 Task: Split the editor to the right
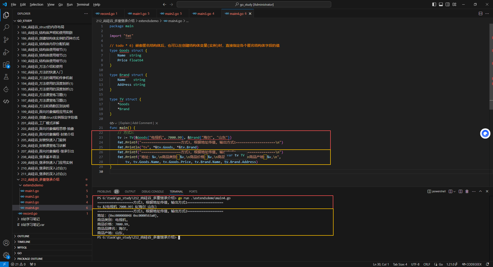pos(480,14)
